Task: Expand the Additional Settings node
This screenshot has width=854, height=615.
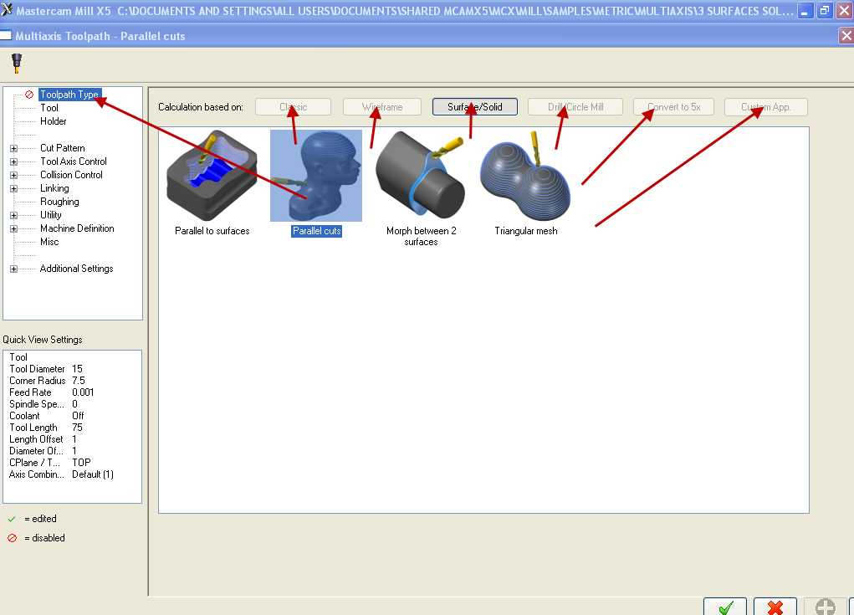Action: click(x=13, y=269)
